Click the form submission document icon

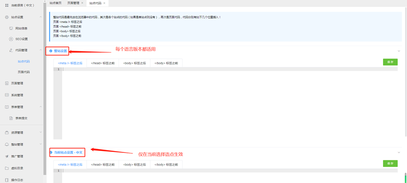(11, 118)
